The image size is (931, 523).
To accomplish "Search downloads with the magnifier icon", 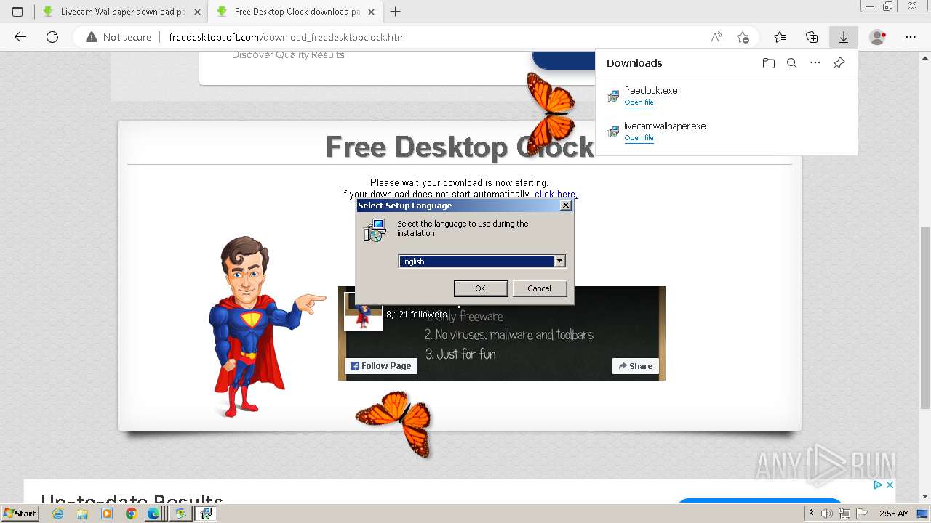I will 792,63.
